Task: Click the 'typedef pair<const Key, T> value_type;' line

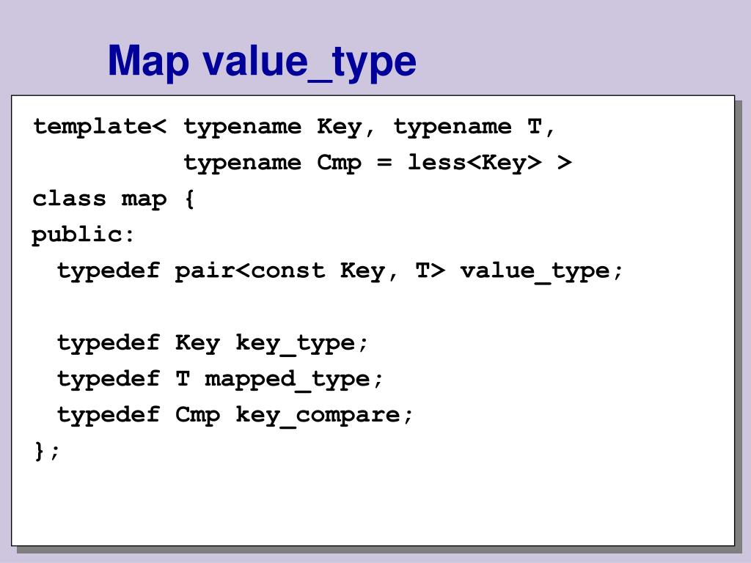Action: coord(340,271)
